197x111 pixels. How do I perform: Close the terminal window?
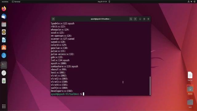(148, 19)
